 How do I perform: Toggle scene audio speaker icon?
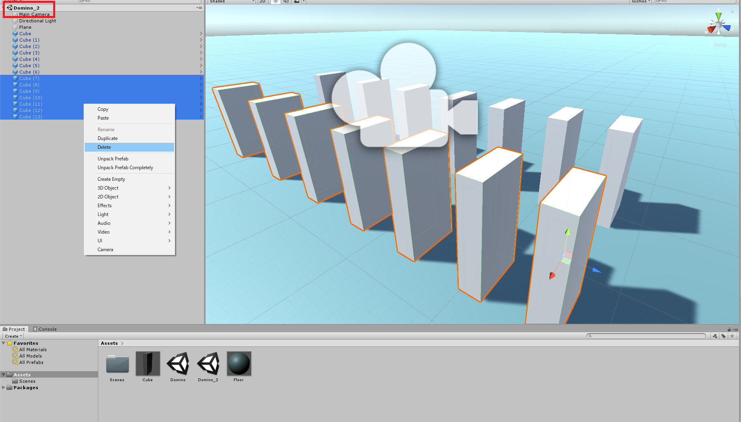(286, 2)
